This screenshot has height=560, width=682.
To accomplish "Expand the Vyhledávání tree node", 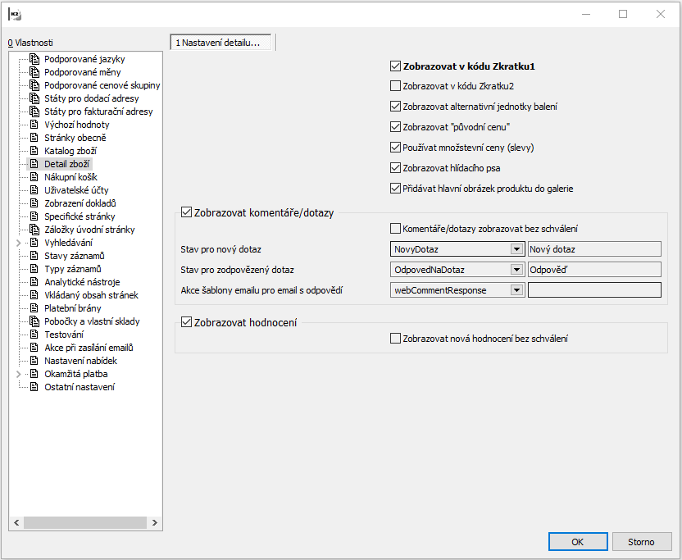I will (x=18, y=243).
